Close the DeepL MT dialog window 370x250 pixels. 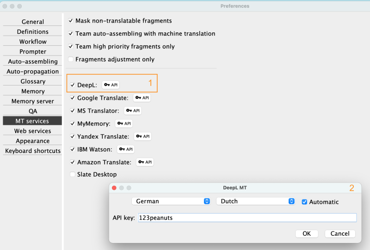point(114,188)
